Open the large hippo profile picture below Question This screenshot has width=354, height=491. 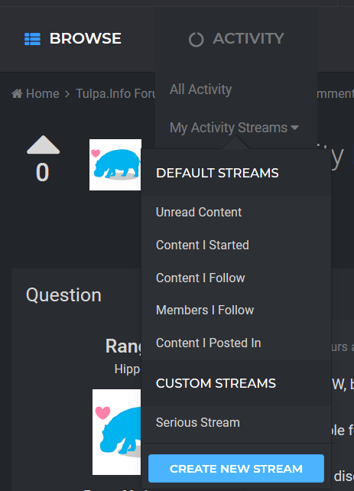(x=117, y=432)
